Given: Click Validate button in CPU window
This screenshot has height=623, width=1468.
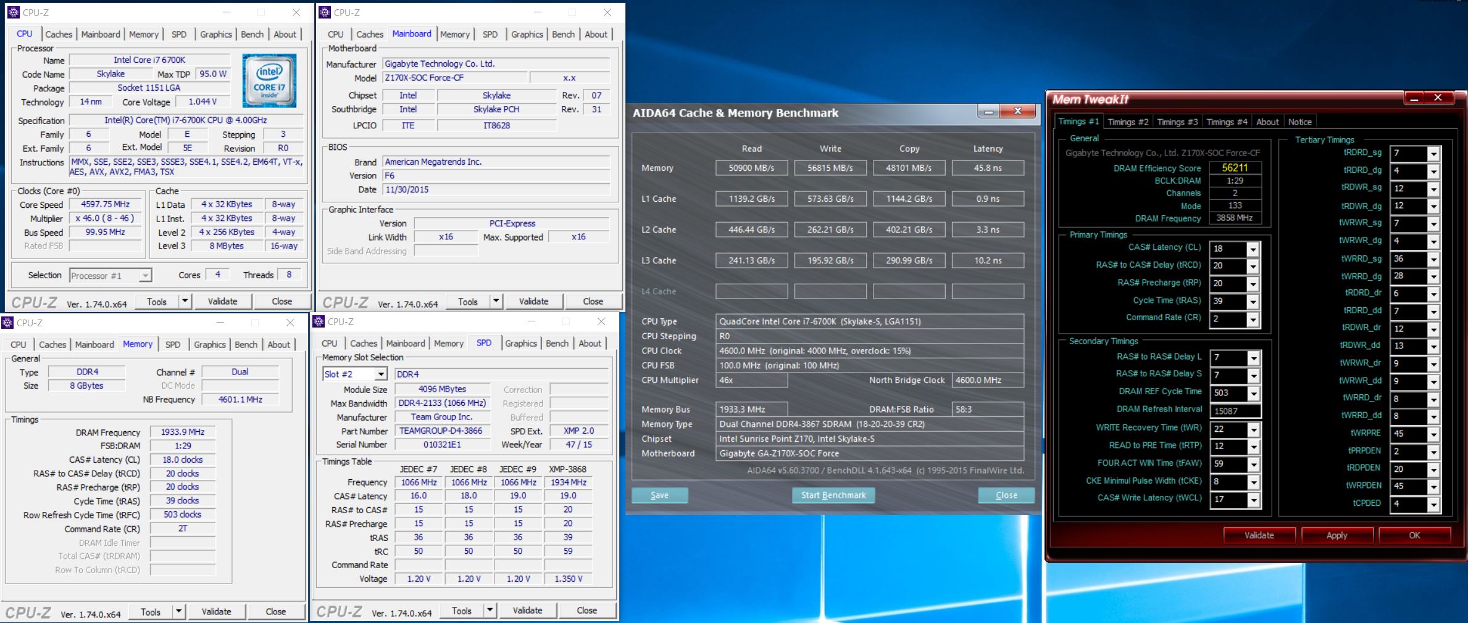Looking at the screenshot, I should click(222, 301).
